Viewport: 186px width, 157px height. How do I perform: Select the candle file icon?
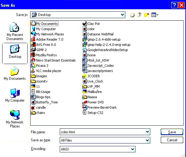coord(33,107)
